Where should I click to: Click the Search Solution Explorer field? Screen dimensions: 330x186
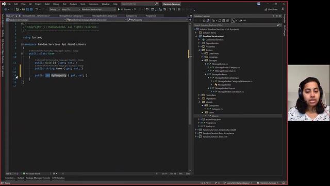235,25
